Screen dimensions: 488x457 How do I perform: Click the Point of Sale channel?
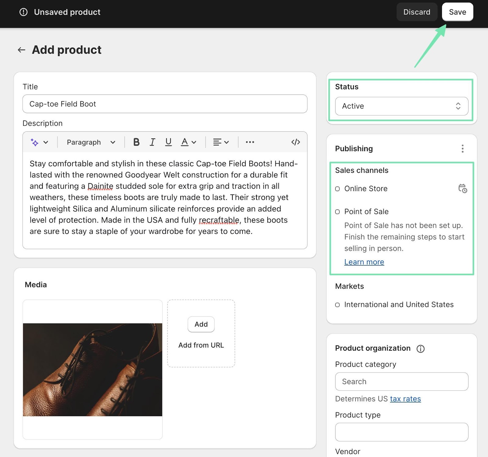click(x=366, y=212)
